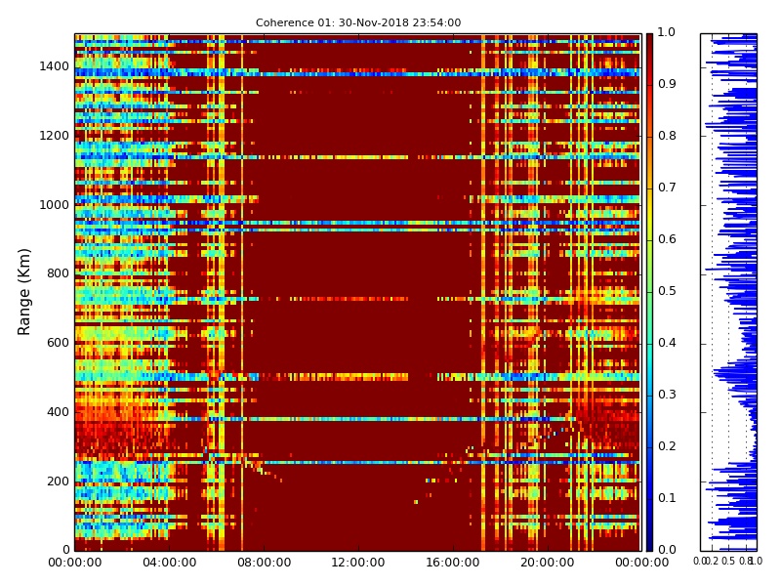781x586 pixels.
Task: Click the 12:00:00 time axis label
Action: pos(358,563)
